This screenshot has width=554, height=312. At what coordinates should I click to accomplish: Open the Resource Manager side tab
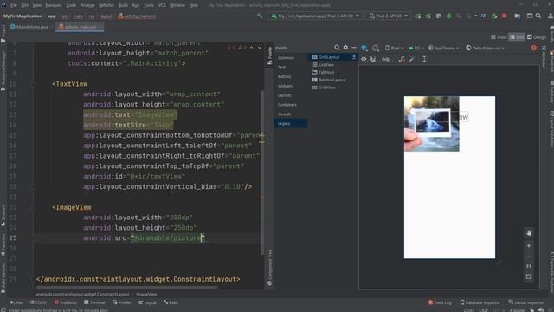point(3,71)
